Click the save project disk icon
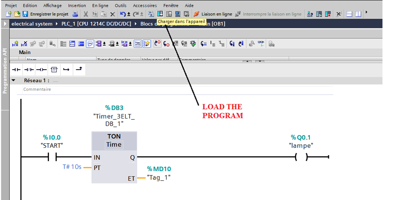401x200 pixels. pos(26,14)
